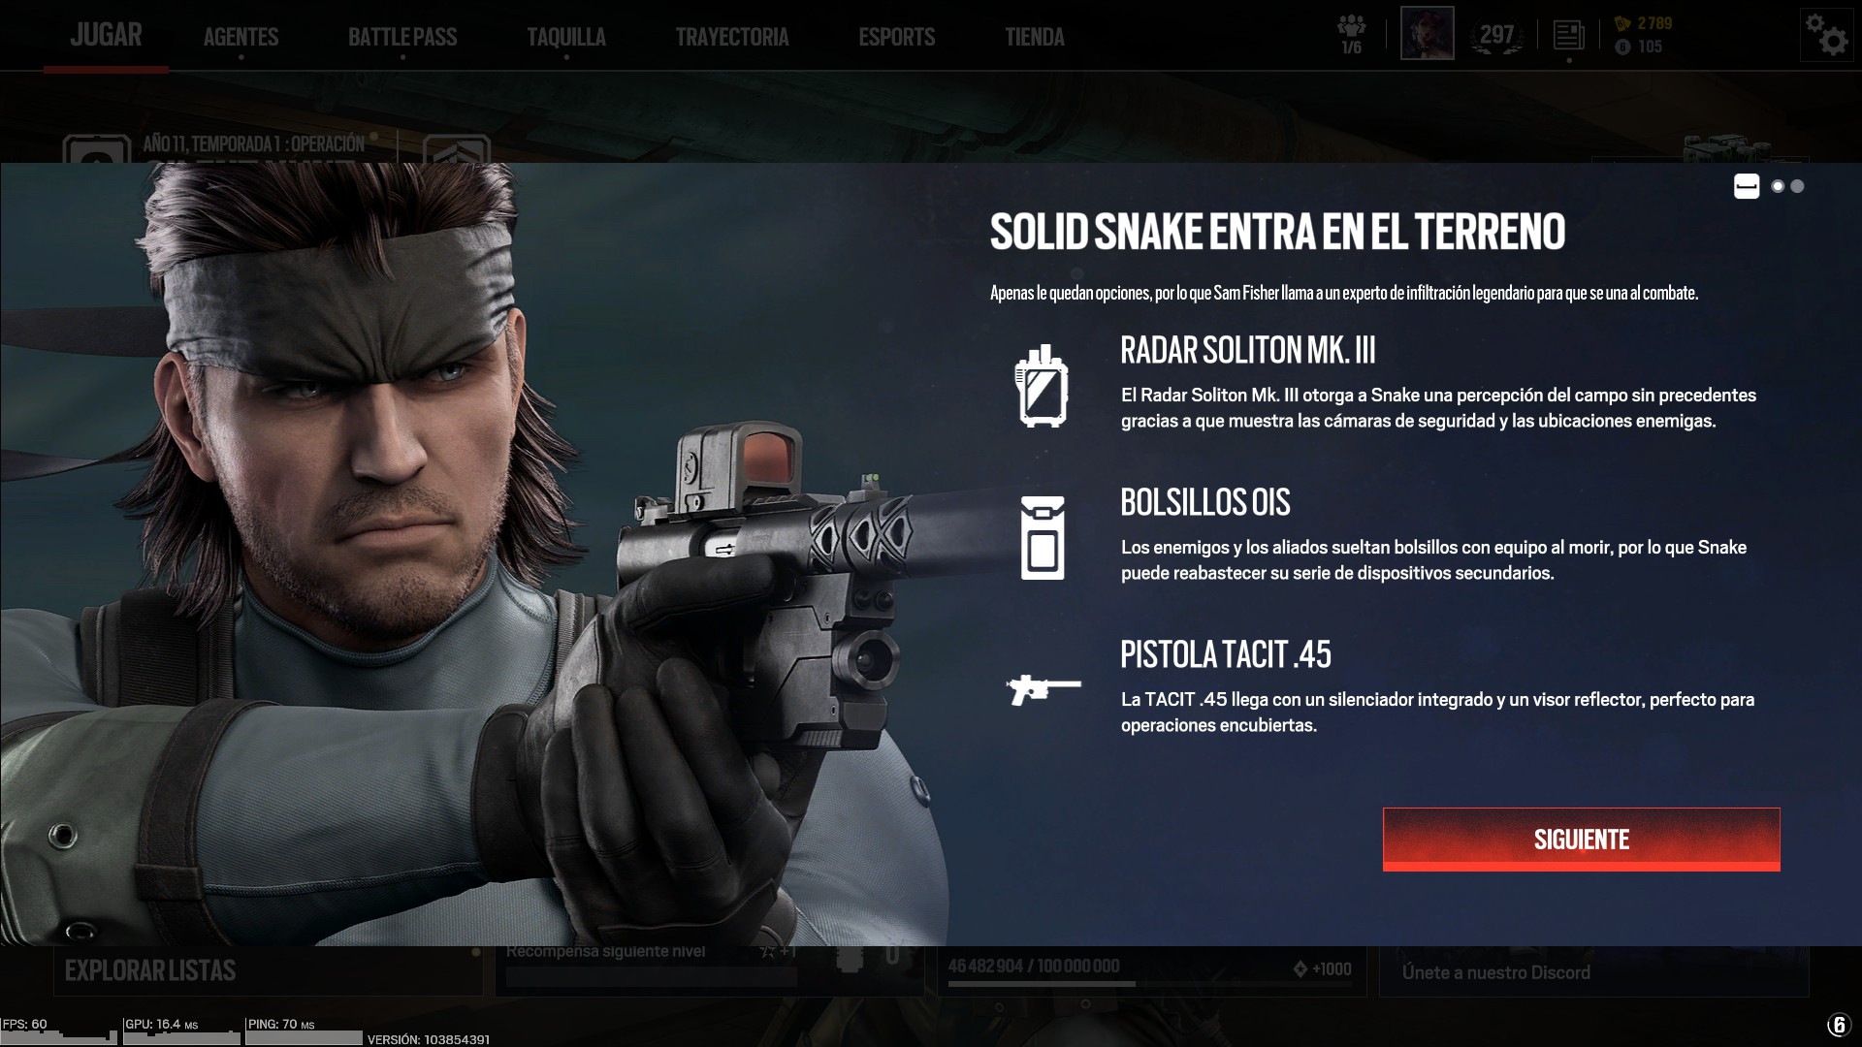Switch to the BATTLE PASS tab
The image size is (1862, 1047).
click(402, 37)
